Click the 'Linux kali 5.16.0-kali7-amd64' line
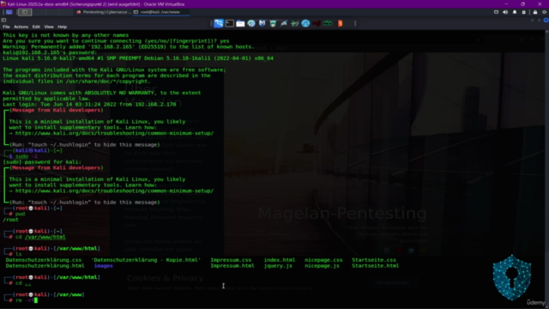 click(x=138, y=58)
